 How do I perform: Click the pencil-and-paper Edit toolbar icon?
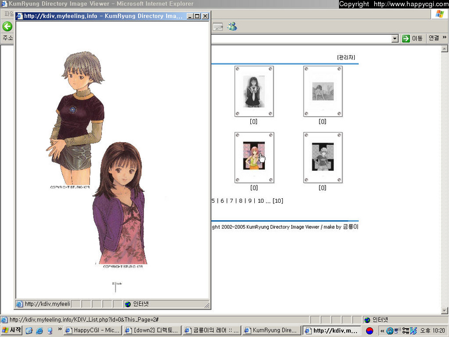218,26
